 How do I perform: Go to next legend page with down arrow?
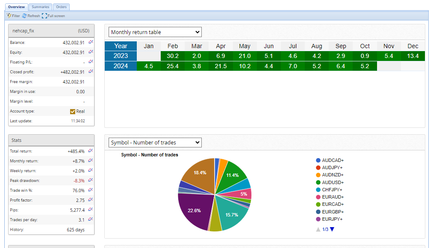tap(332, 229)
